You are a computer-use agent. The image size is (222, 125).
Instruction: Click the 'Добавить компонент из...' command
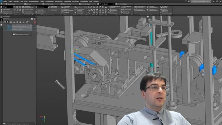[x=28, y=7]
